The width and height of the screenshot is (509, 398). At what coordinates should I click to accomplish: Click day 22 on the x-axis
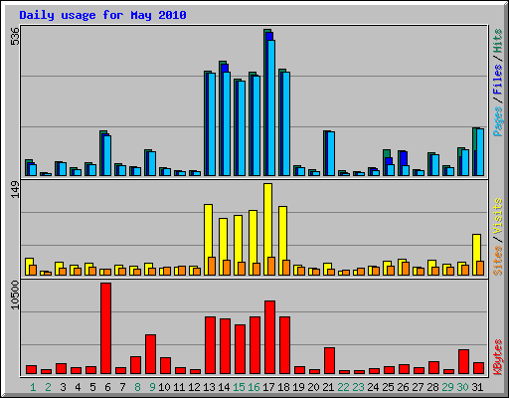343,387
